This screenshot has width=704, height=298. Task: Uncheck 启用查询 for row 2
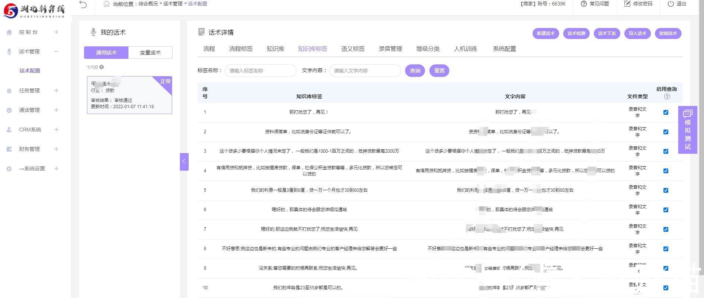pos(666,132)
